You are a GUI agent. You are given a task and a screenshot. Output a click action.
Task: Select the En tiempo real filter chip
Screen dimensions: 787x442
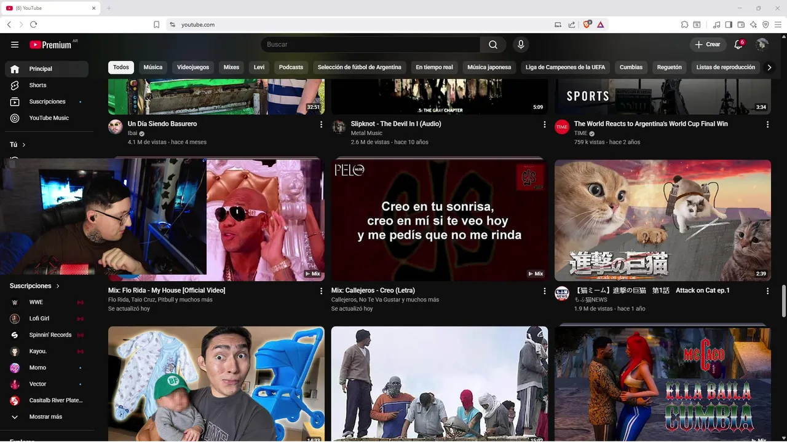434,68
